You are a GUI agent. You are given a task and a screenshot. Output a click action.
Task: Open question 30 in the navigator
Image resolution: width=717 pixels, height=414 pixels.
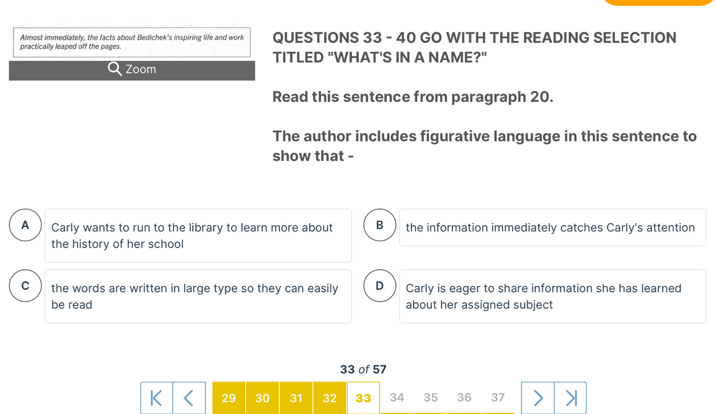pos(262,398)
